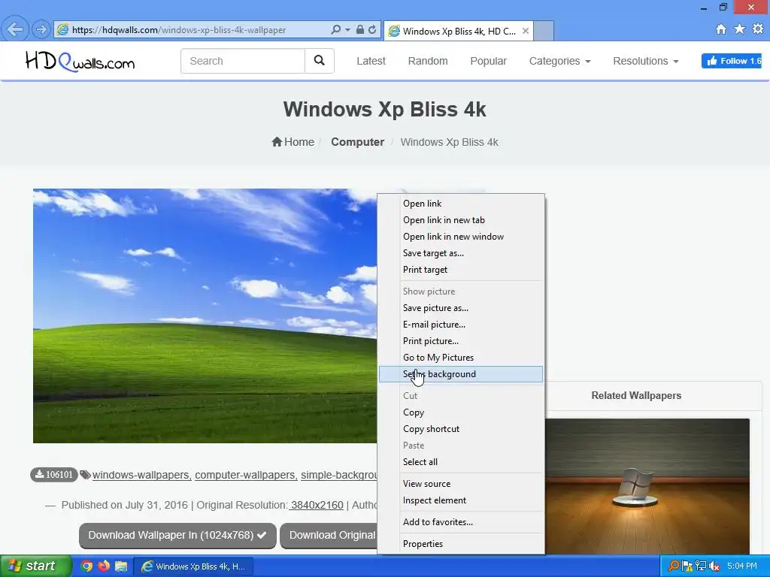The height and width of the screenshot is (577, 770).
Task: Click the page icon in address bar
Action: click(62, 30)
